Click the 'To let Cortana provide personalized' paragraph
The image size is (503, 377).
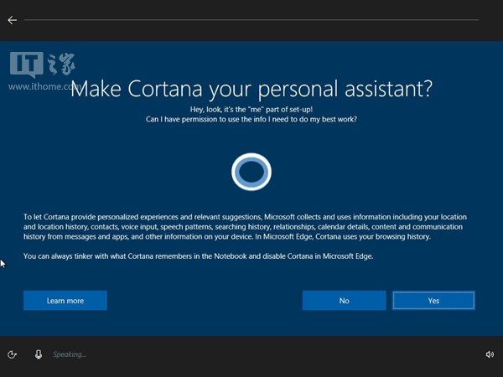coord(245,227)
